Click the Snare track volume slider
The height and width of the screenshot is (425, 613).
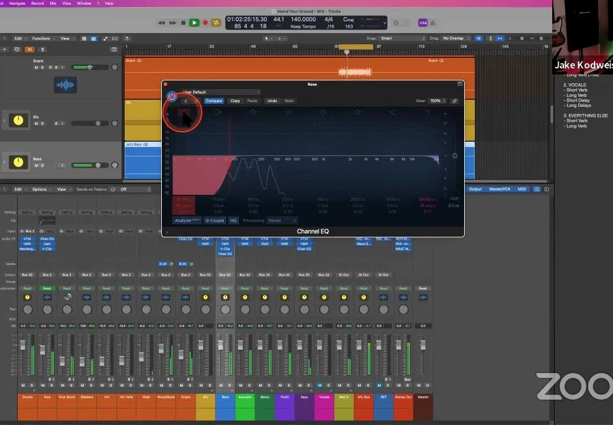point(90,67)
